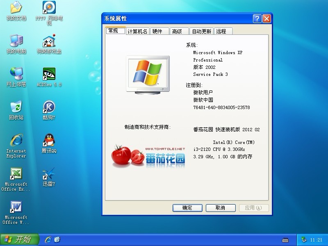Open the 开始 start menu
328x246 pixels.
pos(19,239)
